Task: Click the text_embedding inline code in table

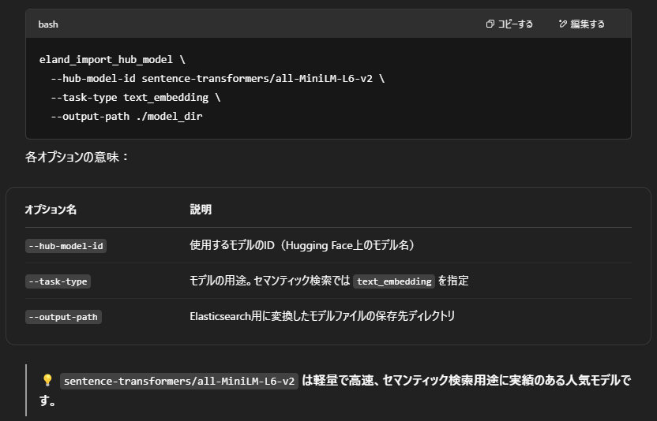Action: click(x=393, y=281)
